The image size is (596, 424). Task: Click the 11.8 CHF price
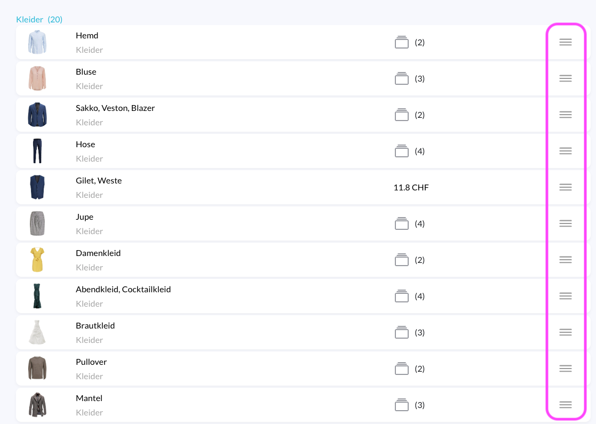coord(411,187)
